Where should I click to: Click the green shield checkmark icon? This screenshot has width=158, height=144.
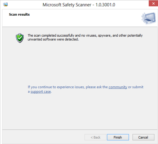click(20, 38)
